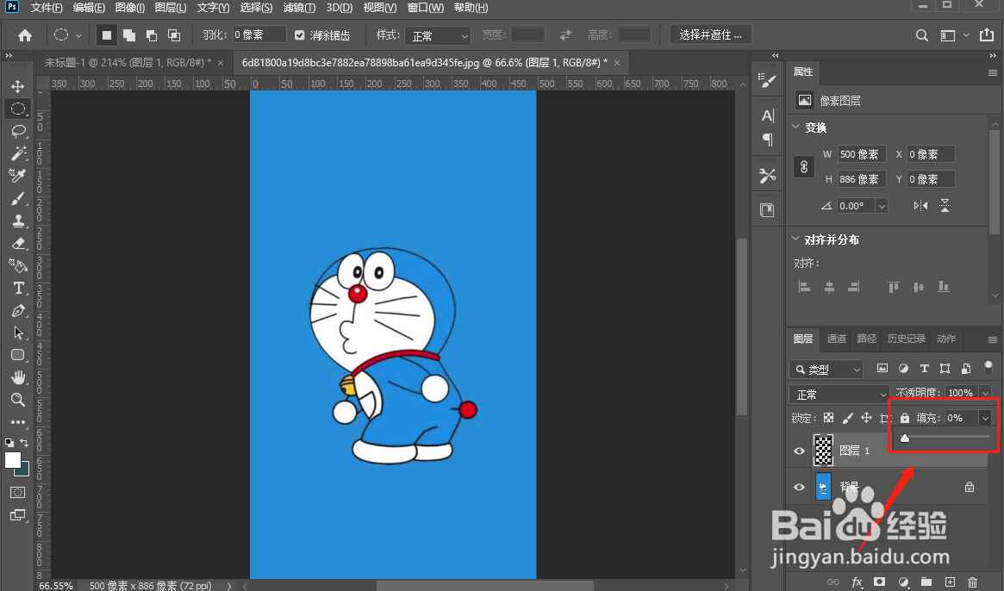This screenshot has height=591, width=1004.
Task: Click the fx layer styles icon
Action: pos(857,582)
